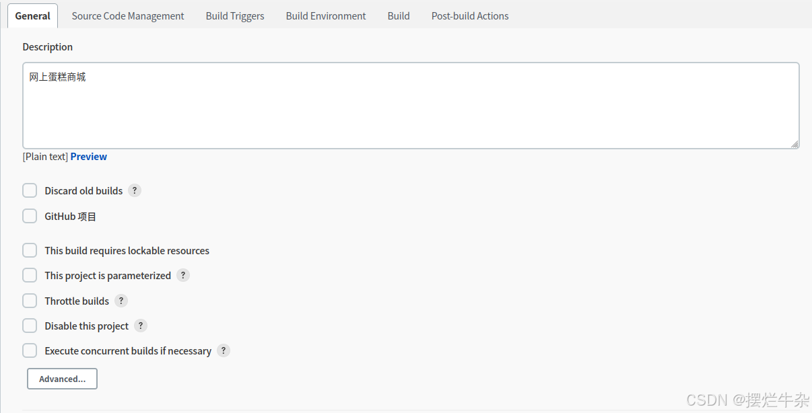
Task: Click the Description heading label
Action: [48, 46]
